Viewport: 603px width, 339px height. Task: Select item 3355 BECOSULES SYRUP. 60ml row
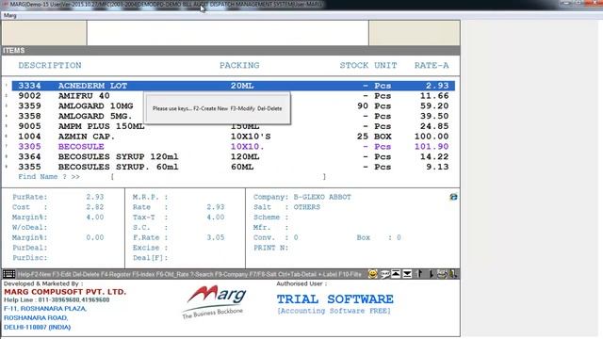(233, 167)
